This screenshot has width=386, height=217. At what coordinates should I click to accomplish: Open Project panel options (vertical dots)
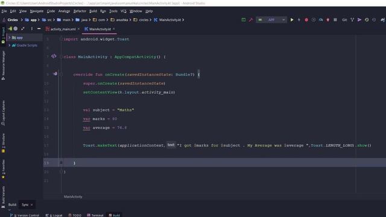coord(32,29)
